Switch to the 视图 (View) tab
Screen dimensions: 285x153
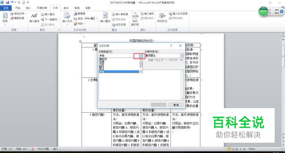tap(88, 8)
